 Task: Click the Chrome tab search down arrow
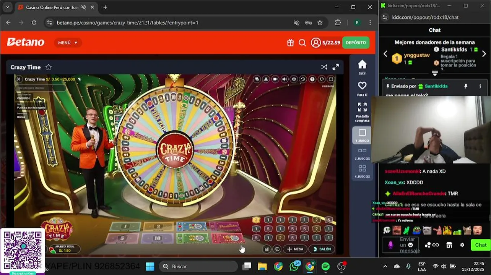tap(7, 7)
